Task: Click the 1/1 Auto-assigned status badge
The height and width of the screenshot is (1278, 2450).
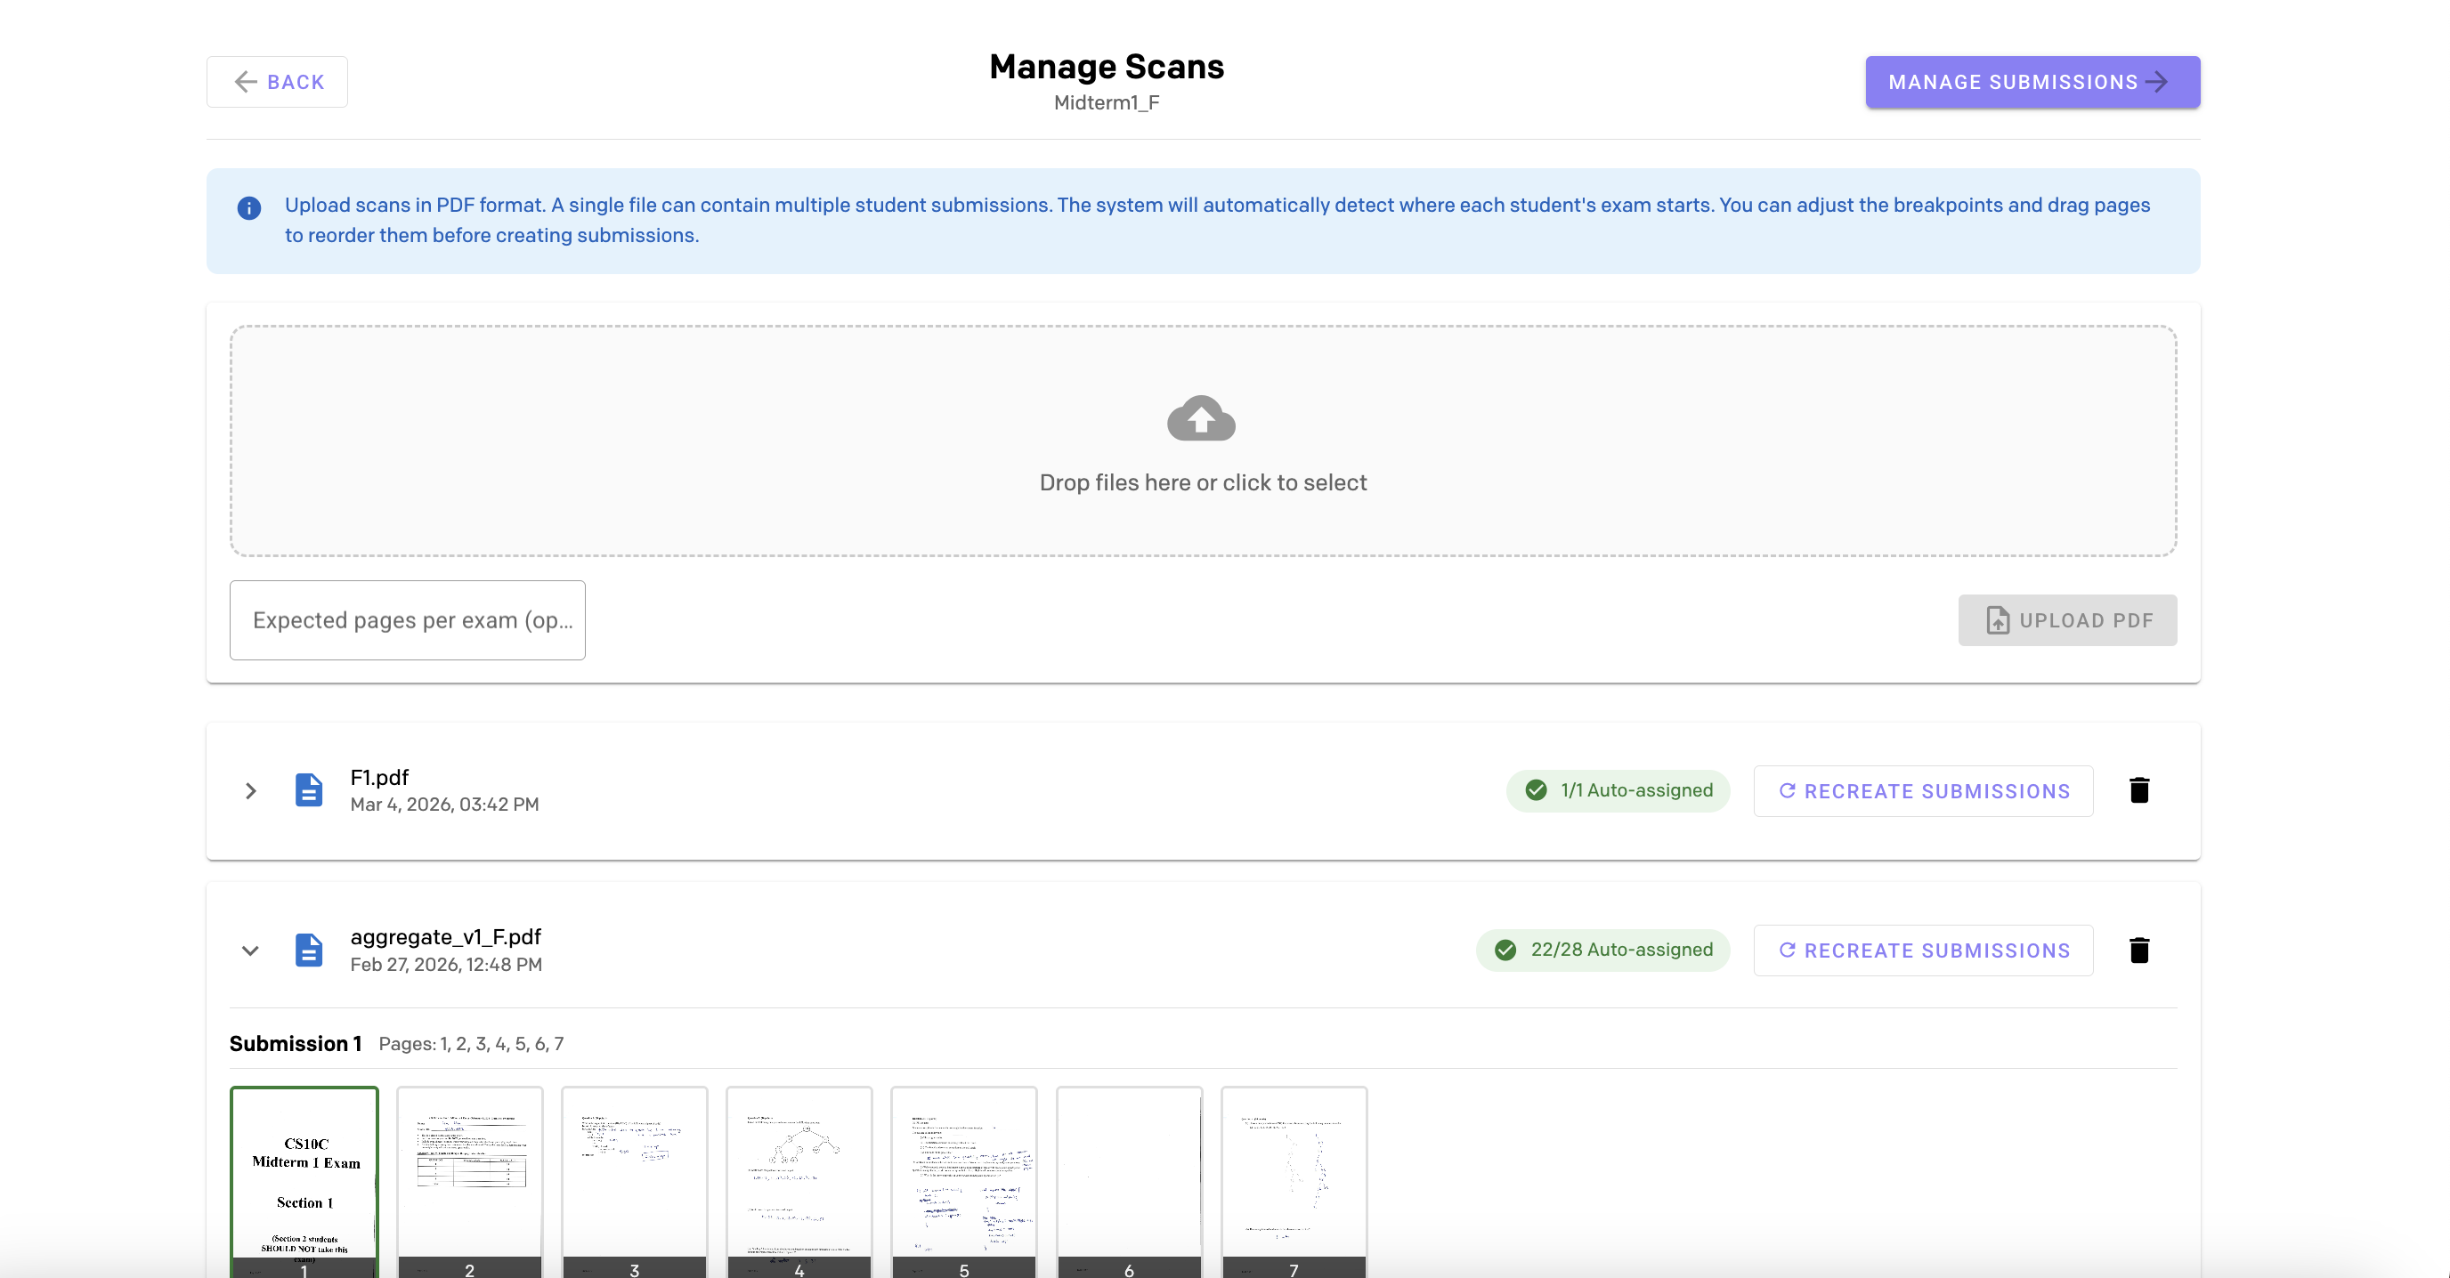Action: point(1618,790)
